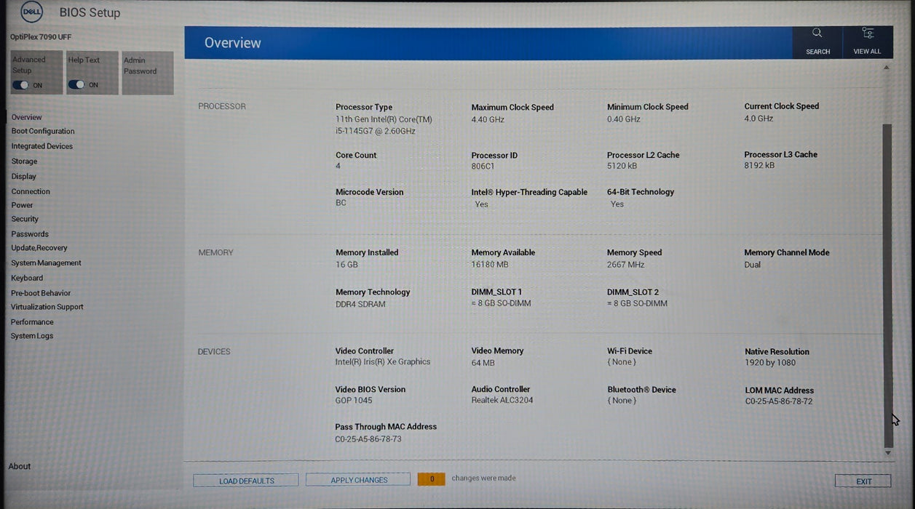Click the vertical scrollbar thumb
Viewport: 915px width, 509px height.
(x=887, y=286)
